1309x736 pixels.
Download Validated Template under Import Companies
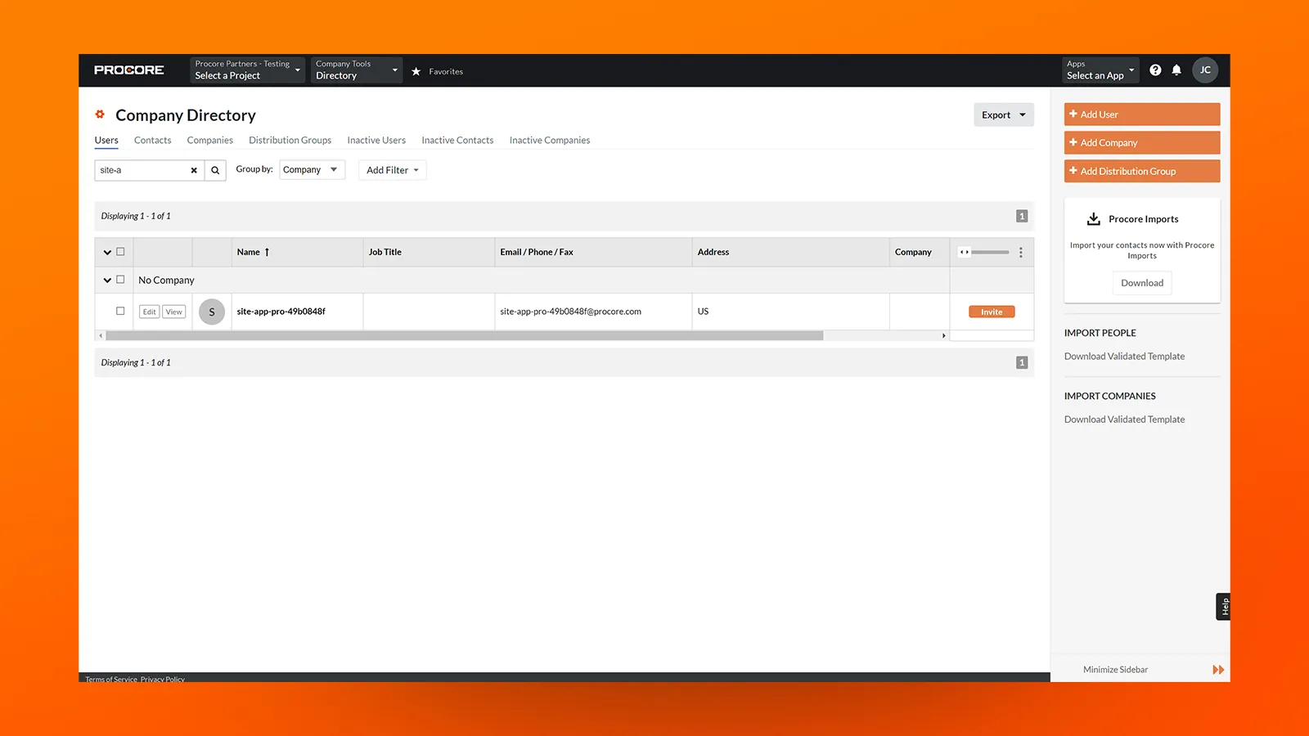click(1124, 420)
